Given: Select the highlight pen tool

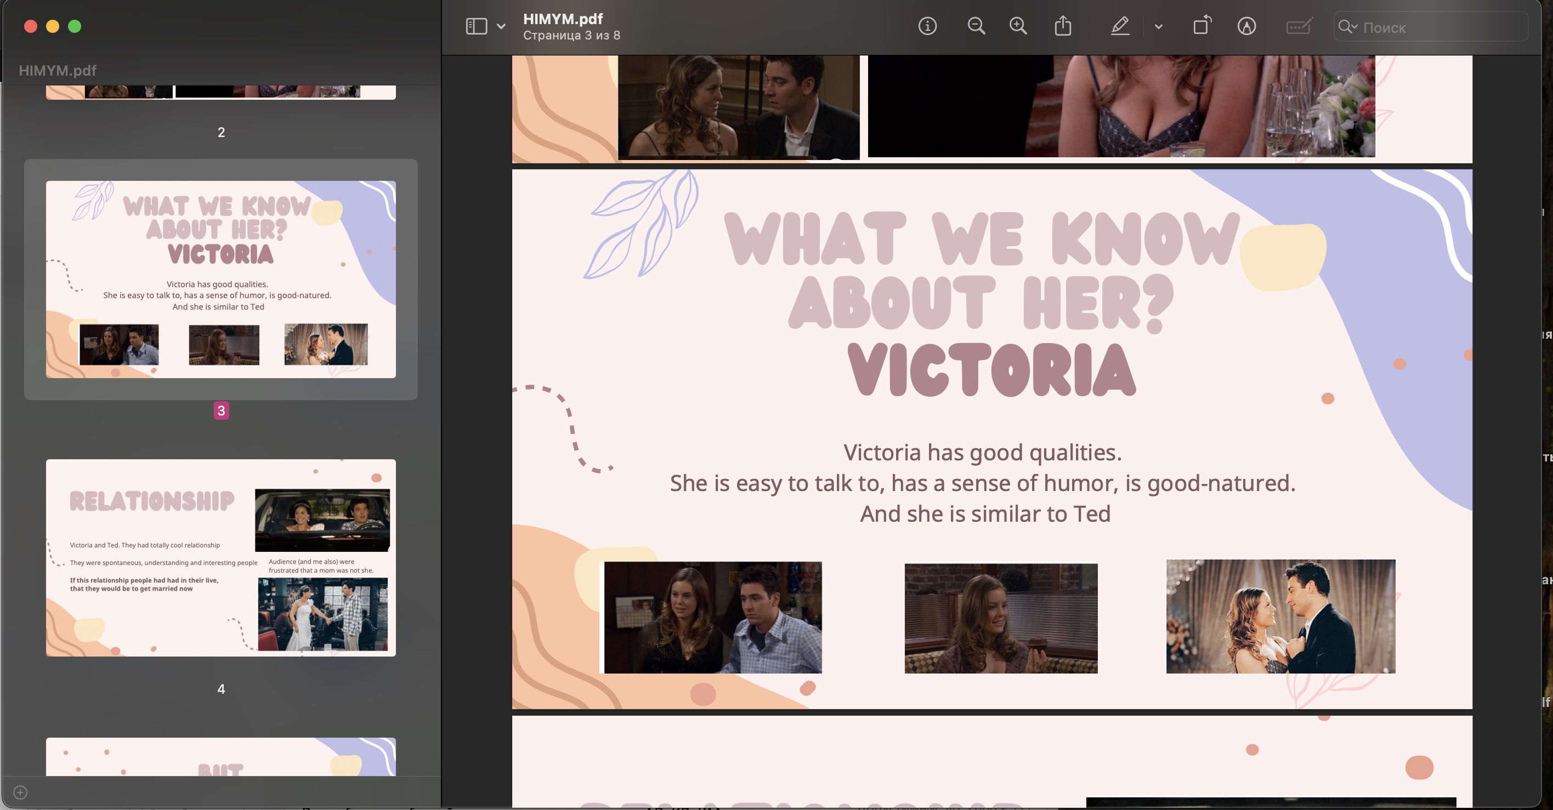Looking at the screenshot, I should (x=1120, y=26).
